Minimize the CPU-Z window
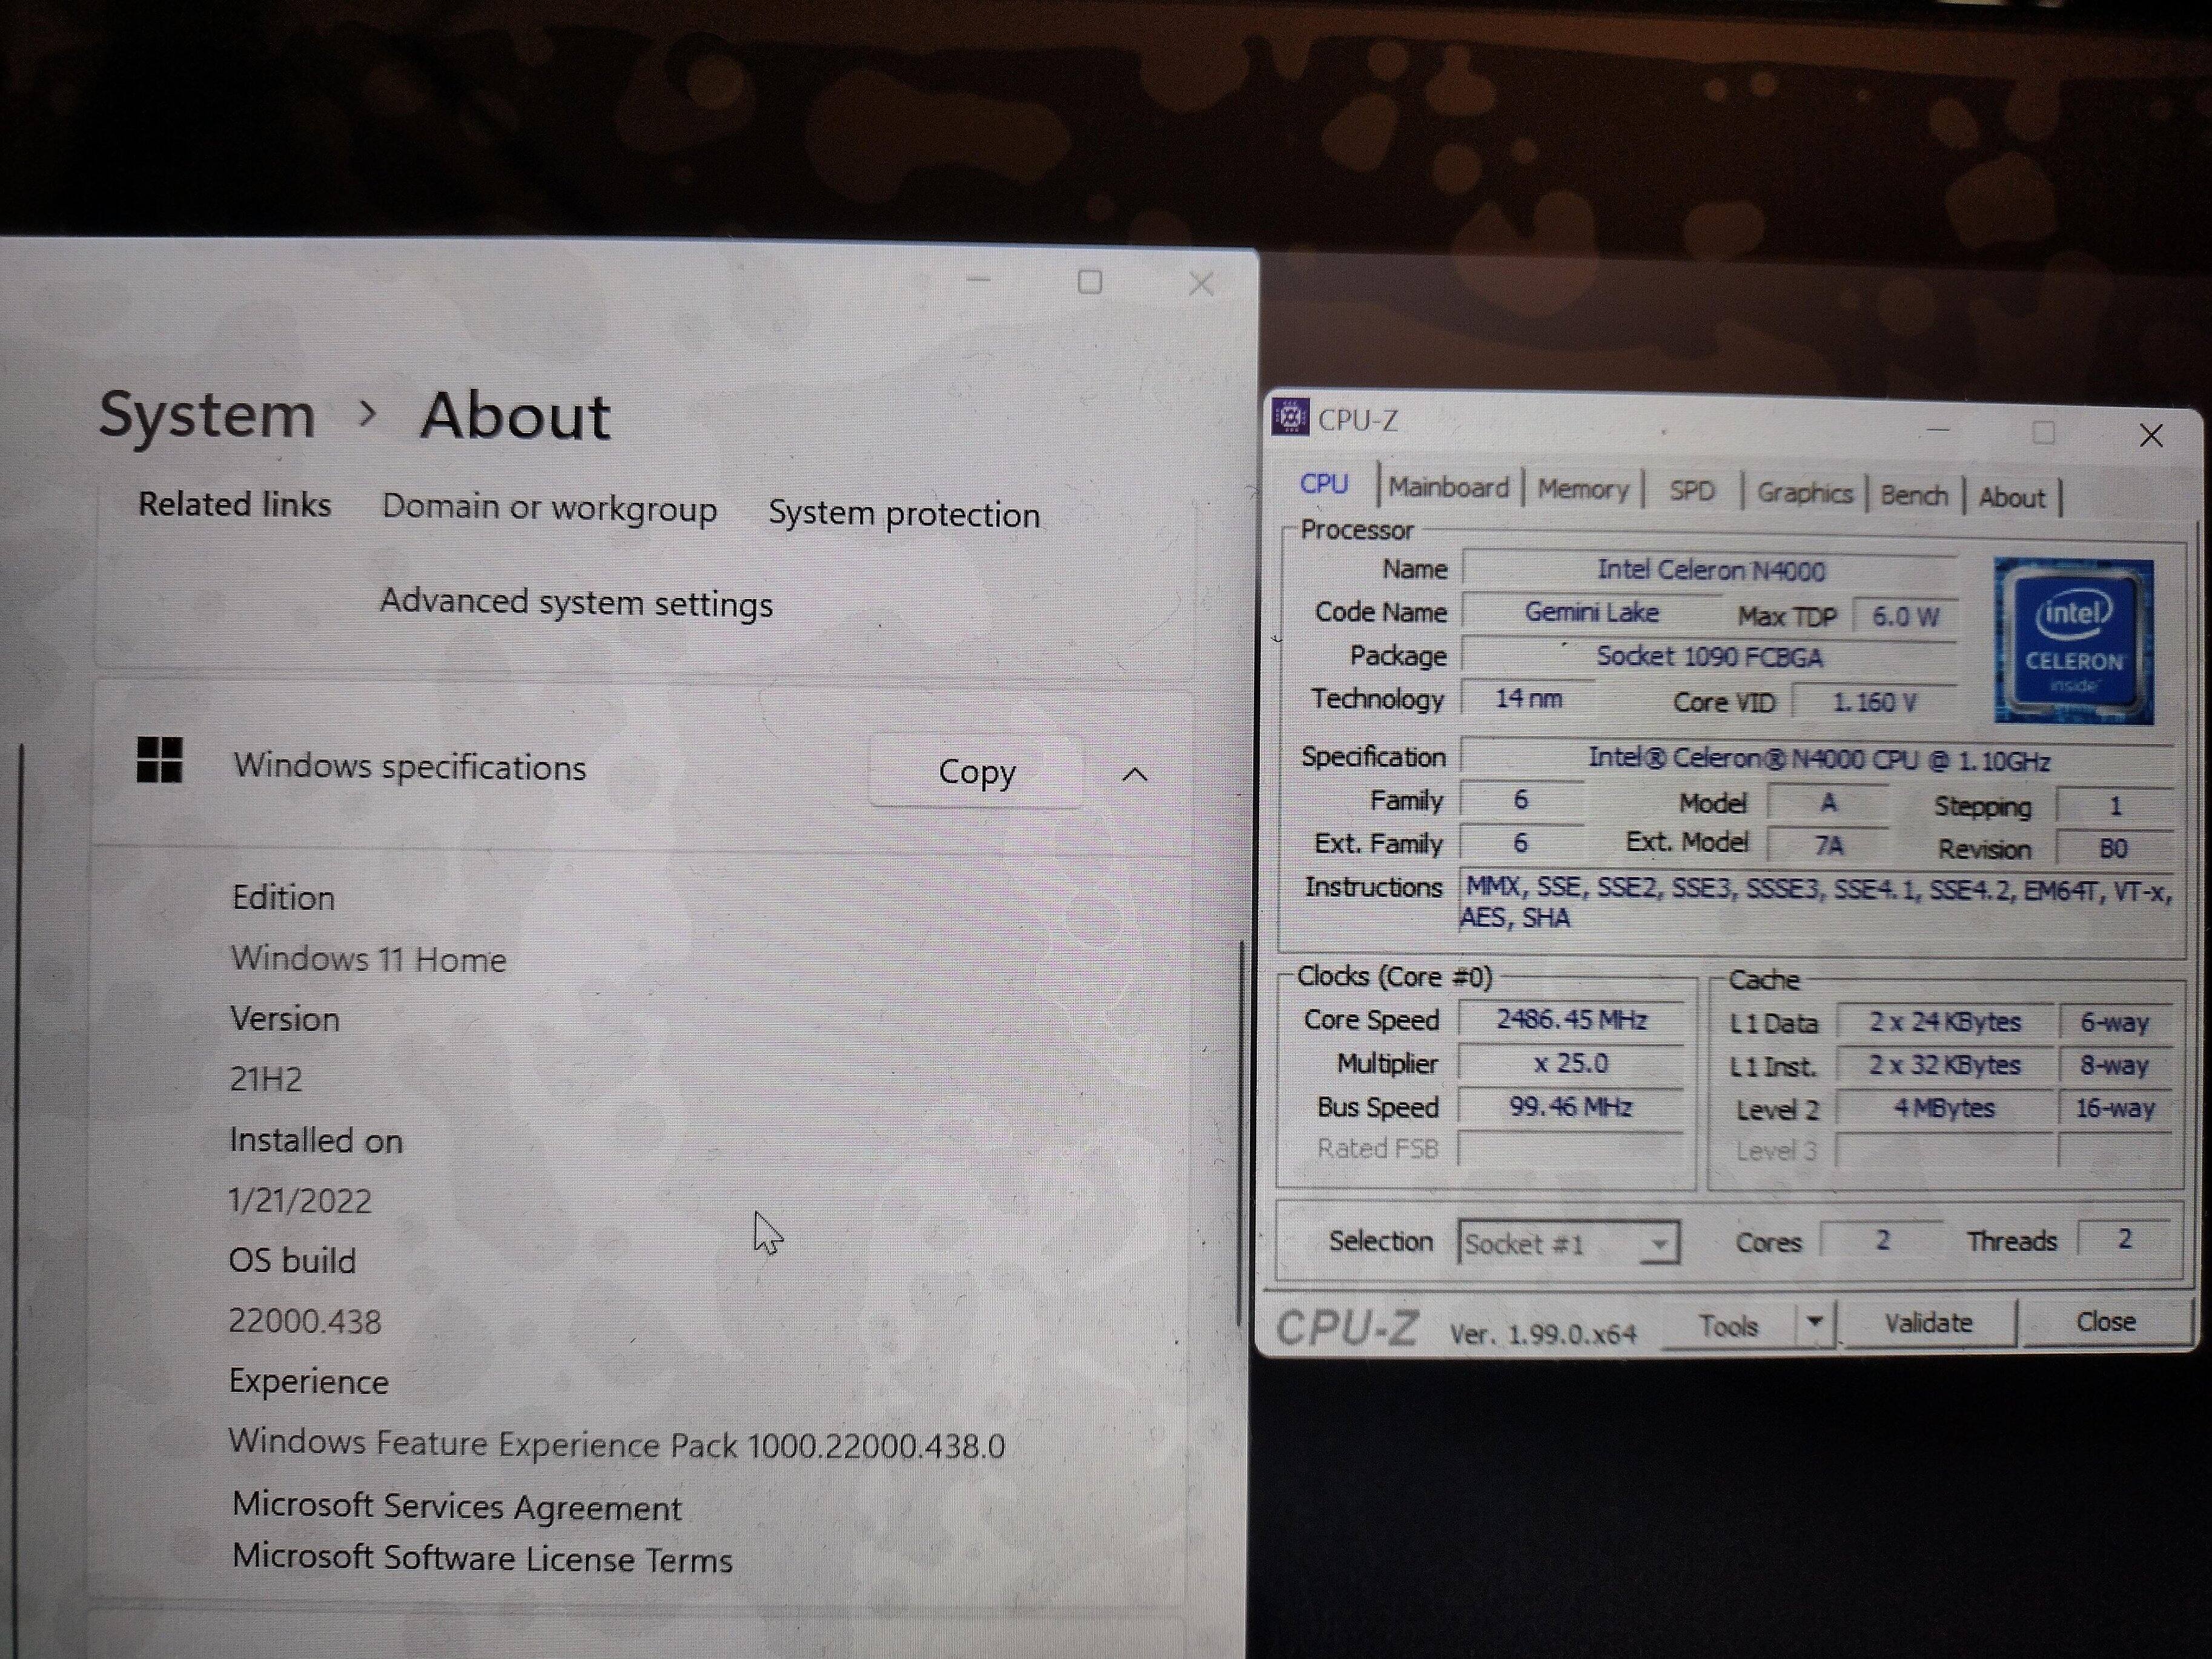Viewport: 2212px width, 1659px height. 1938,430
